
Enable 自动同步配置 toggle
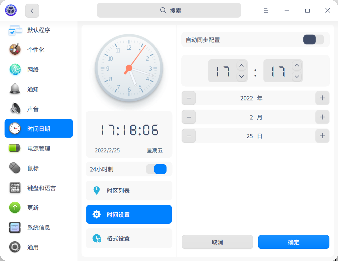pos(313,39)
